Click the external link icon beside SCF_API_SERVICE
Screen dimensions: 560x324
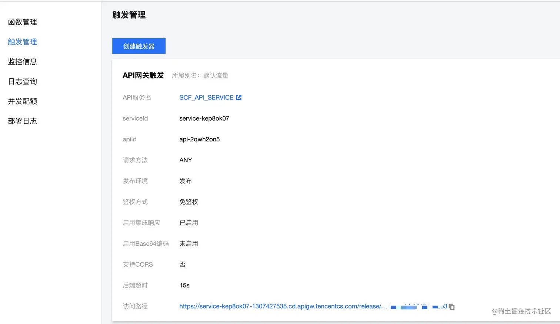pos(239,97)
